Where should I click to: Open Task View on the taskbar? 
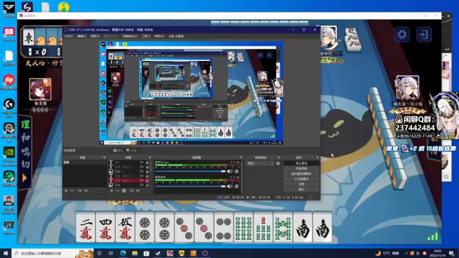pos(111,253)
